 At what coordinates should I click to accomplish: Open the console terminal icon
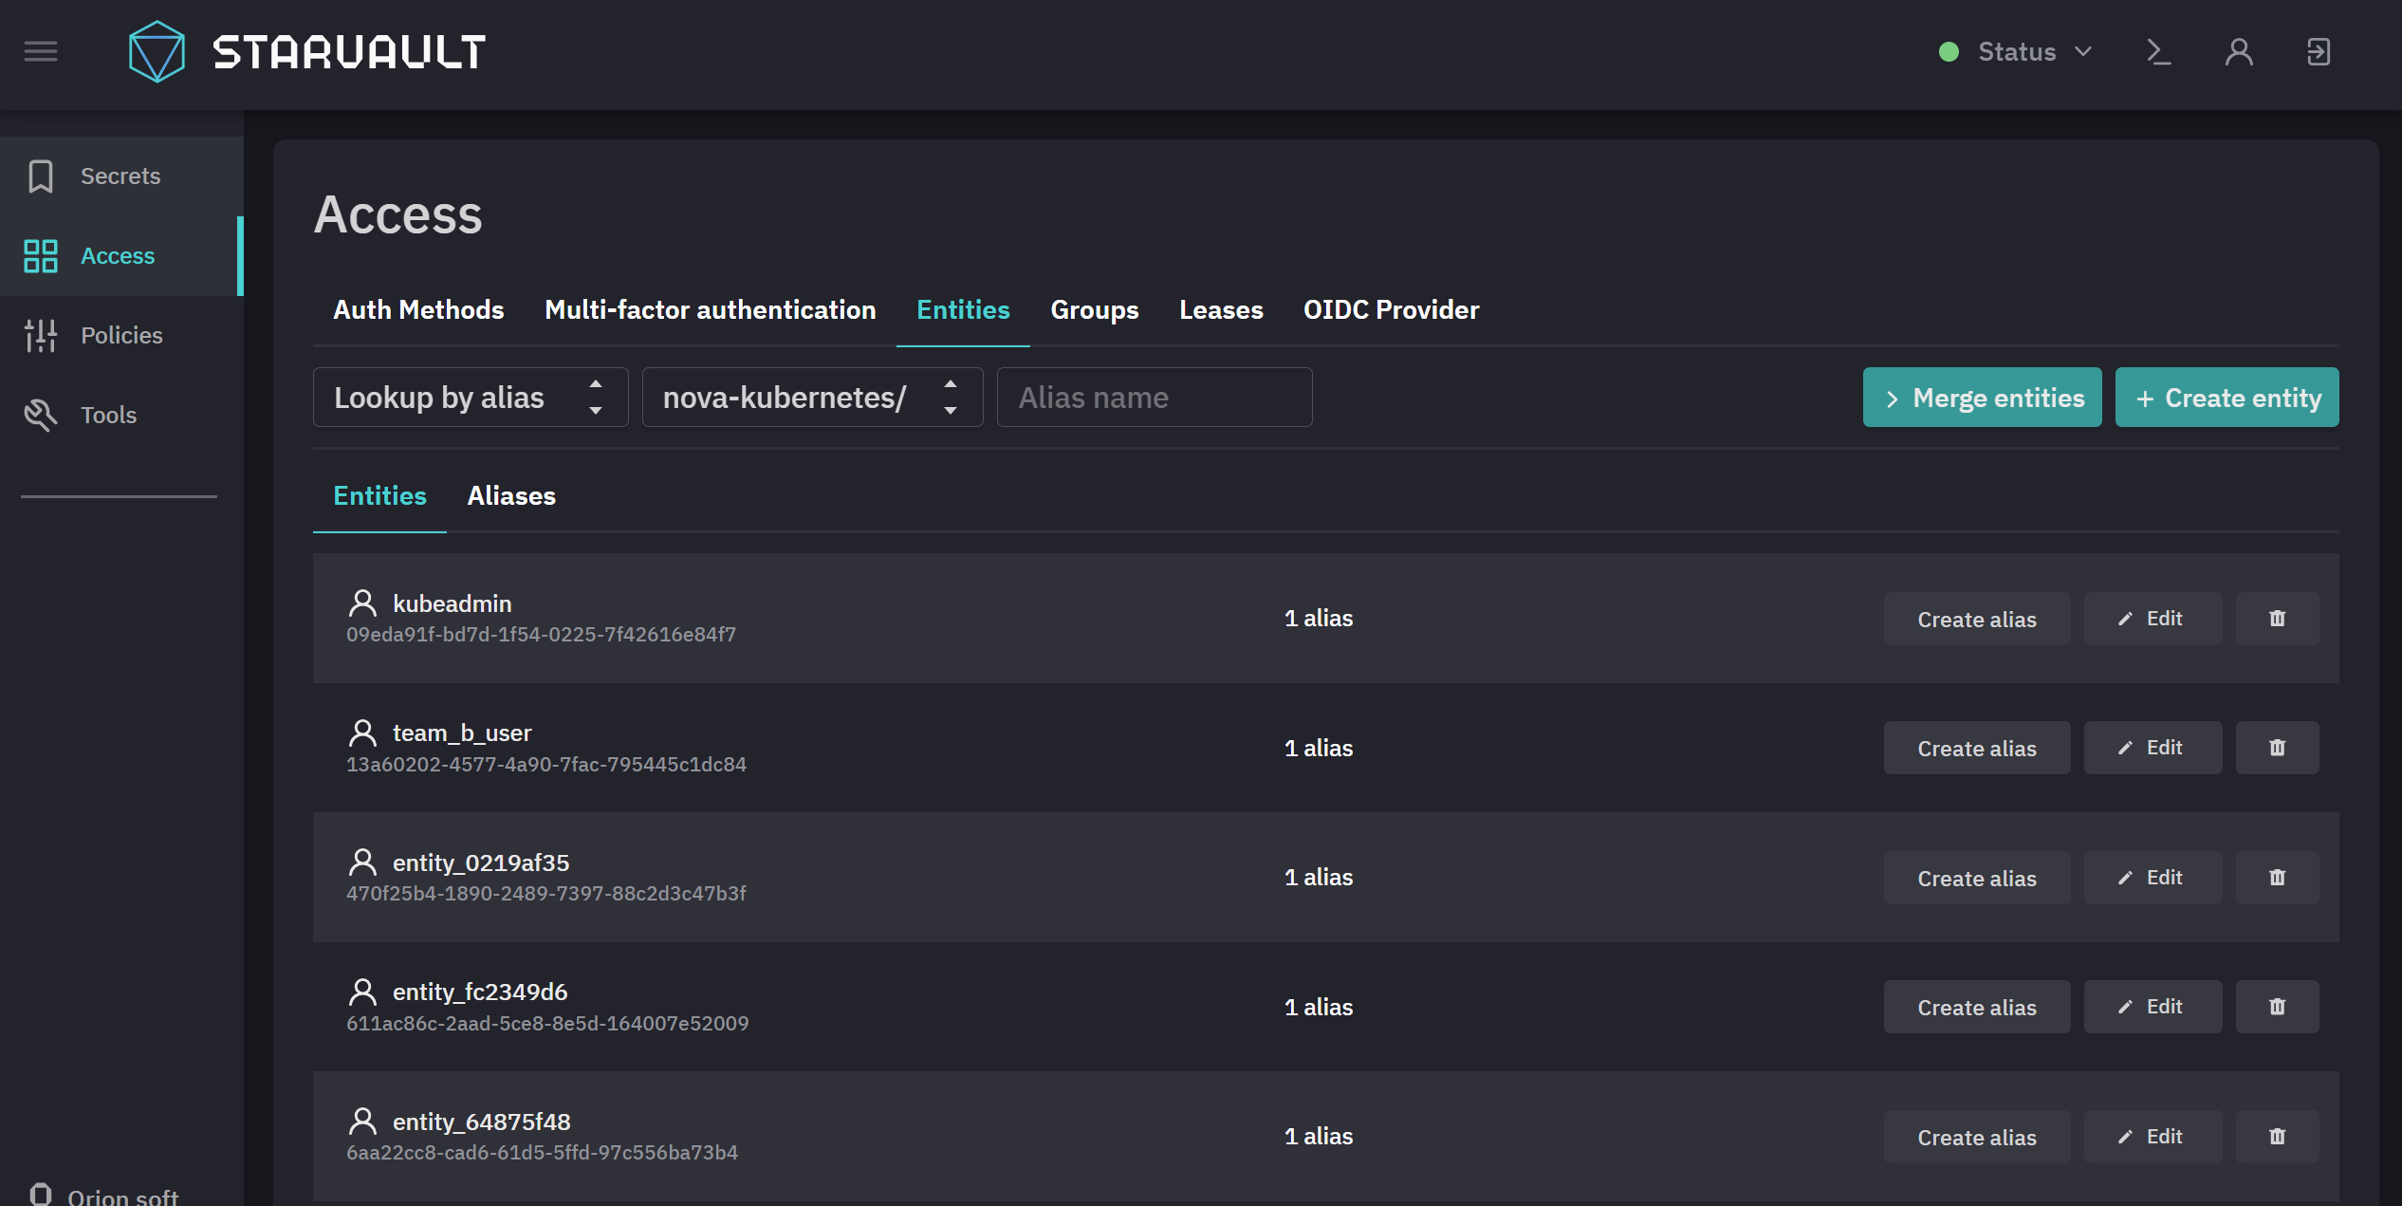click(2159, 51)
